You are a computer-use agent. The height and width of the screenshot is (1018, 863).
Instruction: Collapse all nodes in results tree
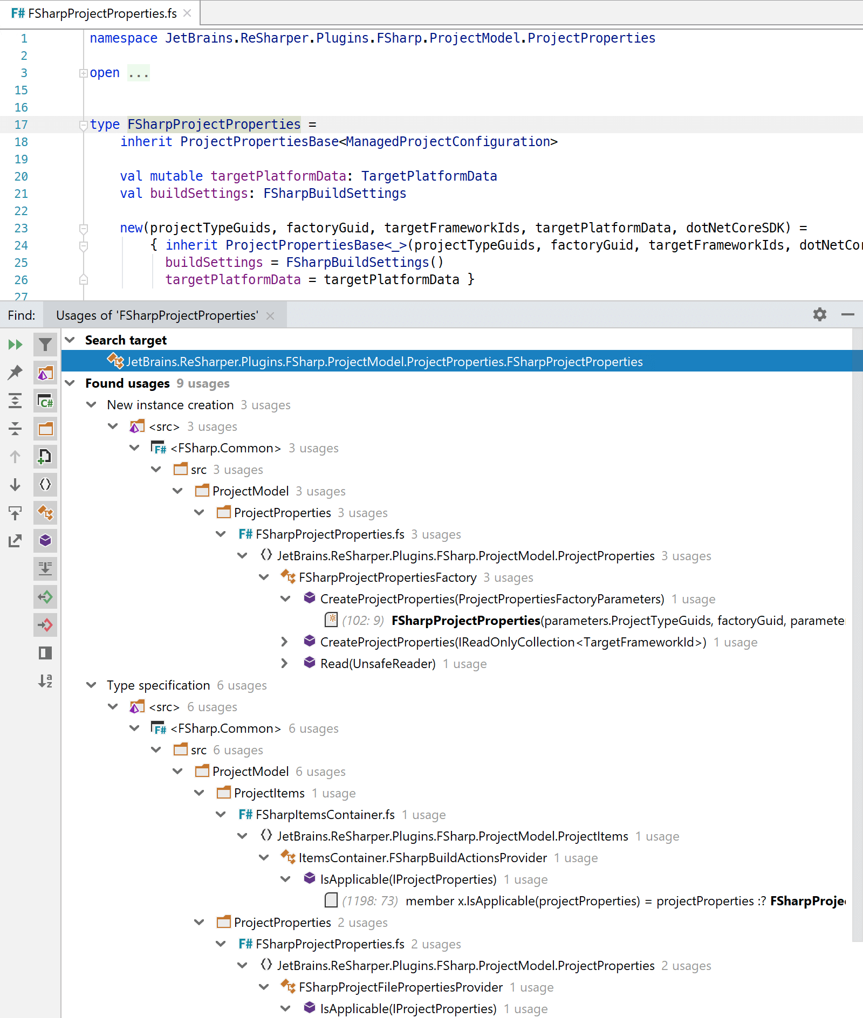15,429
